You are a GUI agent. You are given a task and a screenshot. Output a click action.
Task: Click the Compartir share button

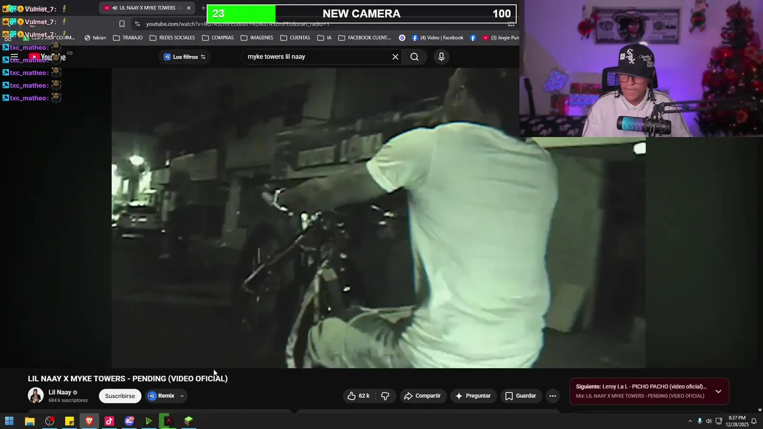pyautogui.click(x=422, y=396)
